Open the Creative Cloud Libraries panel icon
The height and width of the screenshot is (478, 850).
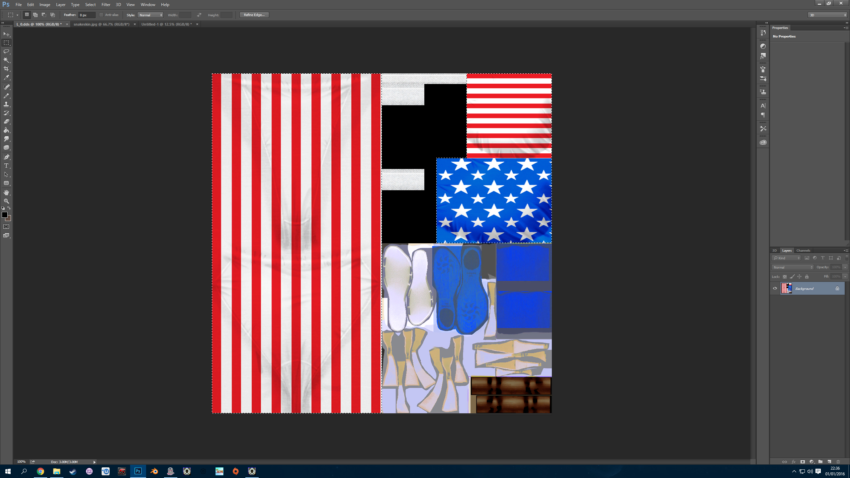(763, 142)
